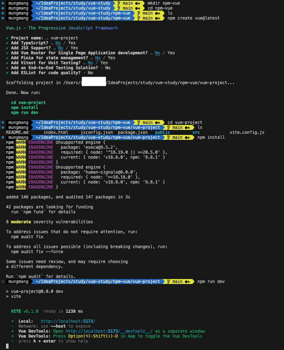The height and width of the screenshot is (350, 284).
Task: Click 'added 146 packages, and audited 147 packages' line
Action: point(68,197)
